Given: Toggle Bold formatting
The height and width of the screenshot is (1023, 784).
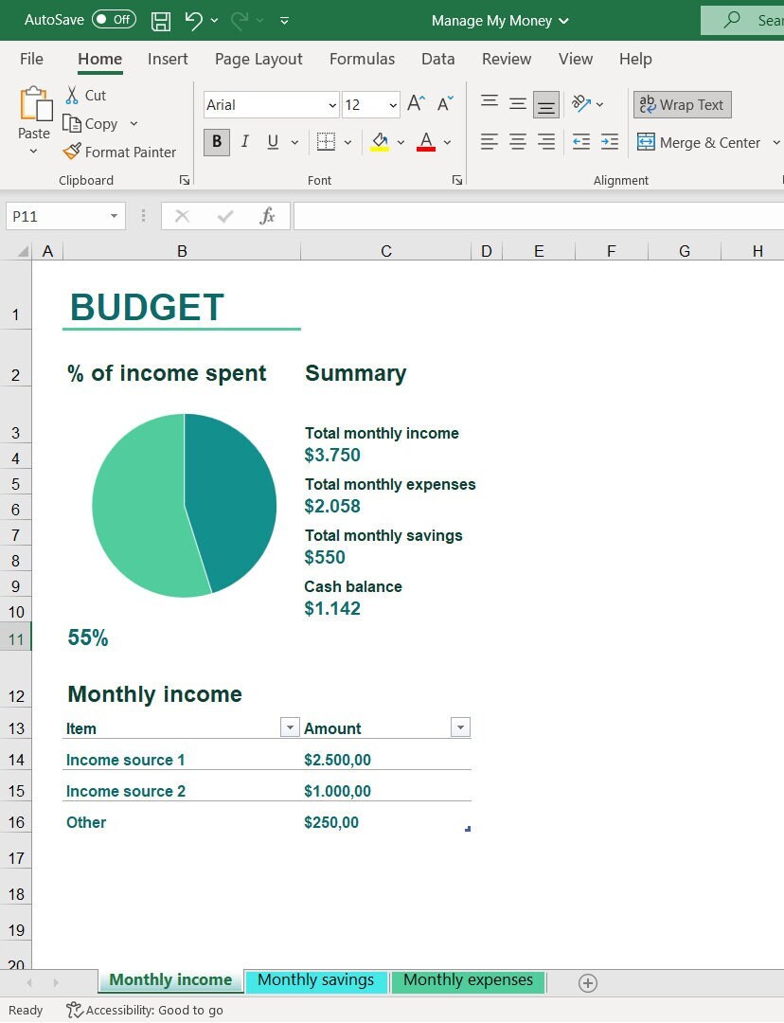Looking at the screenshot, I should tap(217, 141).
